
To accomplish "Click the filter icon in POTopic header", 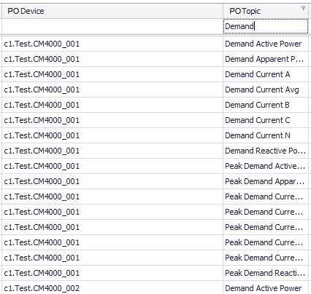I will (303, 8).
